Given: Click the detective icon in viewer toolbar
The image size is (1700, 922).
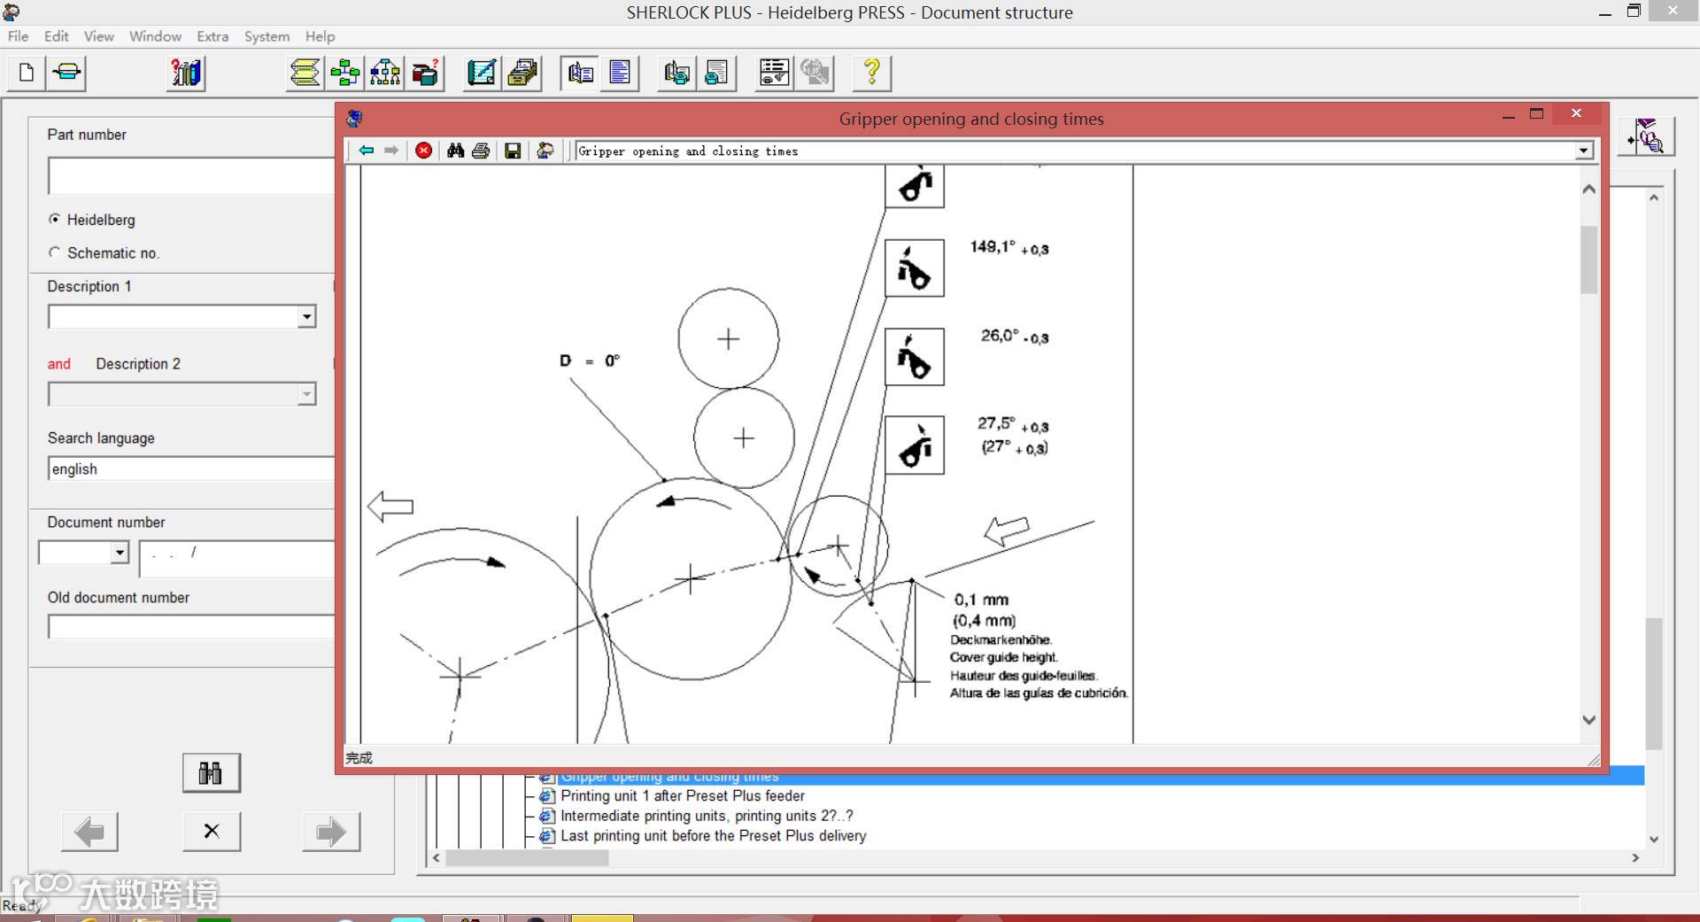Looking at the screenshot, I should click(x=545, y=151).
